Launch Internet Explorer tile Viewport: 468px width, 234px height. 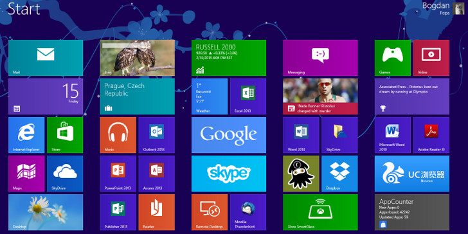(26, 135)
